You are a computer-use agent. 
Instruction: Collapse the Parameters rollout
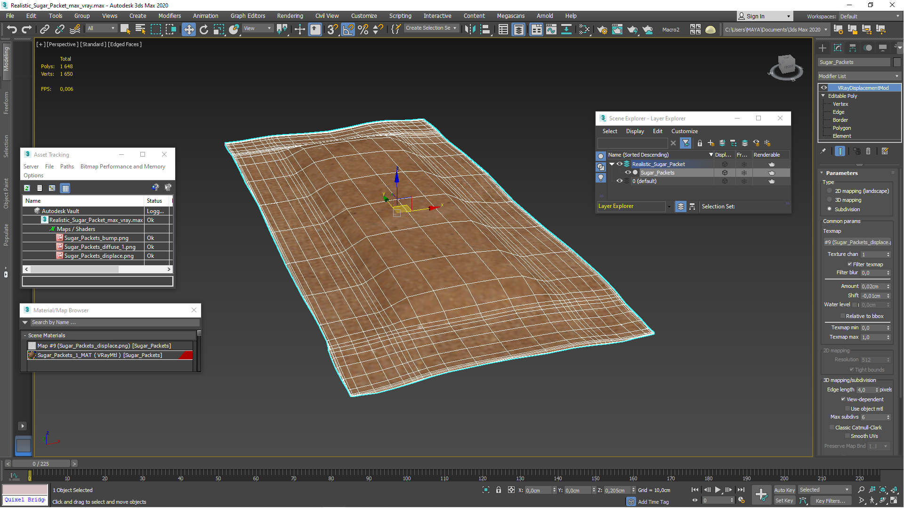point(822,173)
